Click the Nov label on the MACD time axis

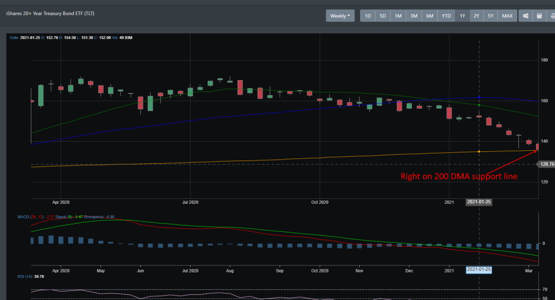[x=359, y=271]
